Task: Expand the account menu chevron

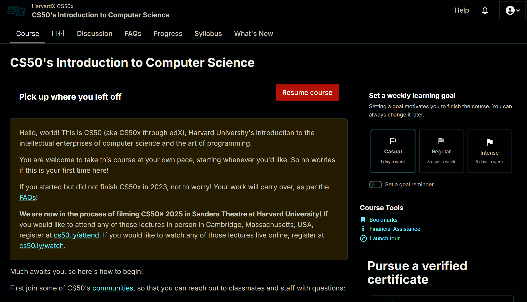Action: click(518, 11)
